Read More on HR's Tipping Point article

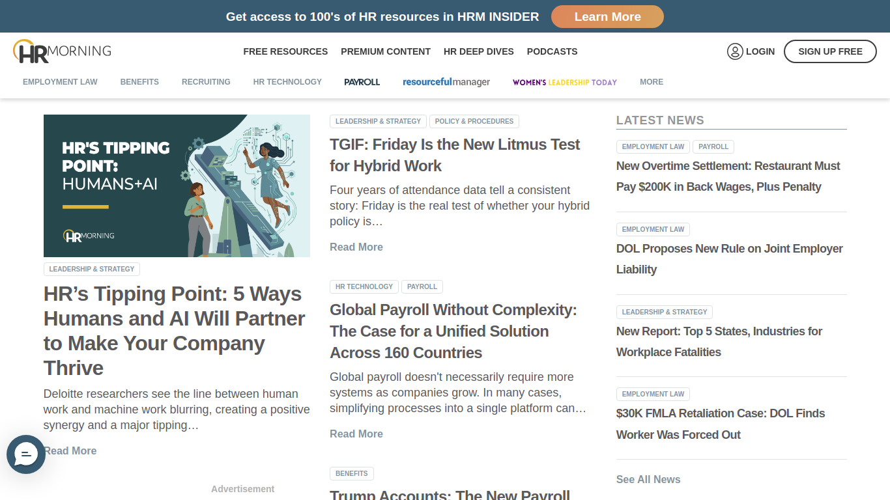[70, 451]
